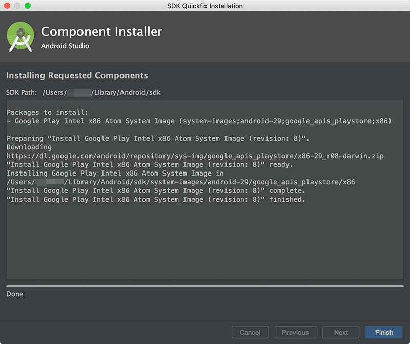Click the log line ending with 'finished.'

(156, 199)
